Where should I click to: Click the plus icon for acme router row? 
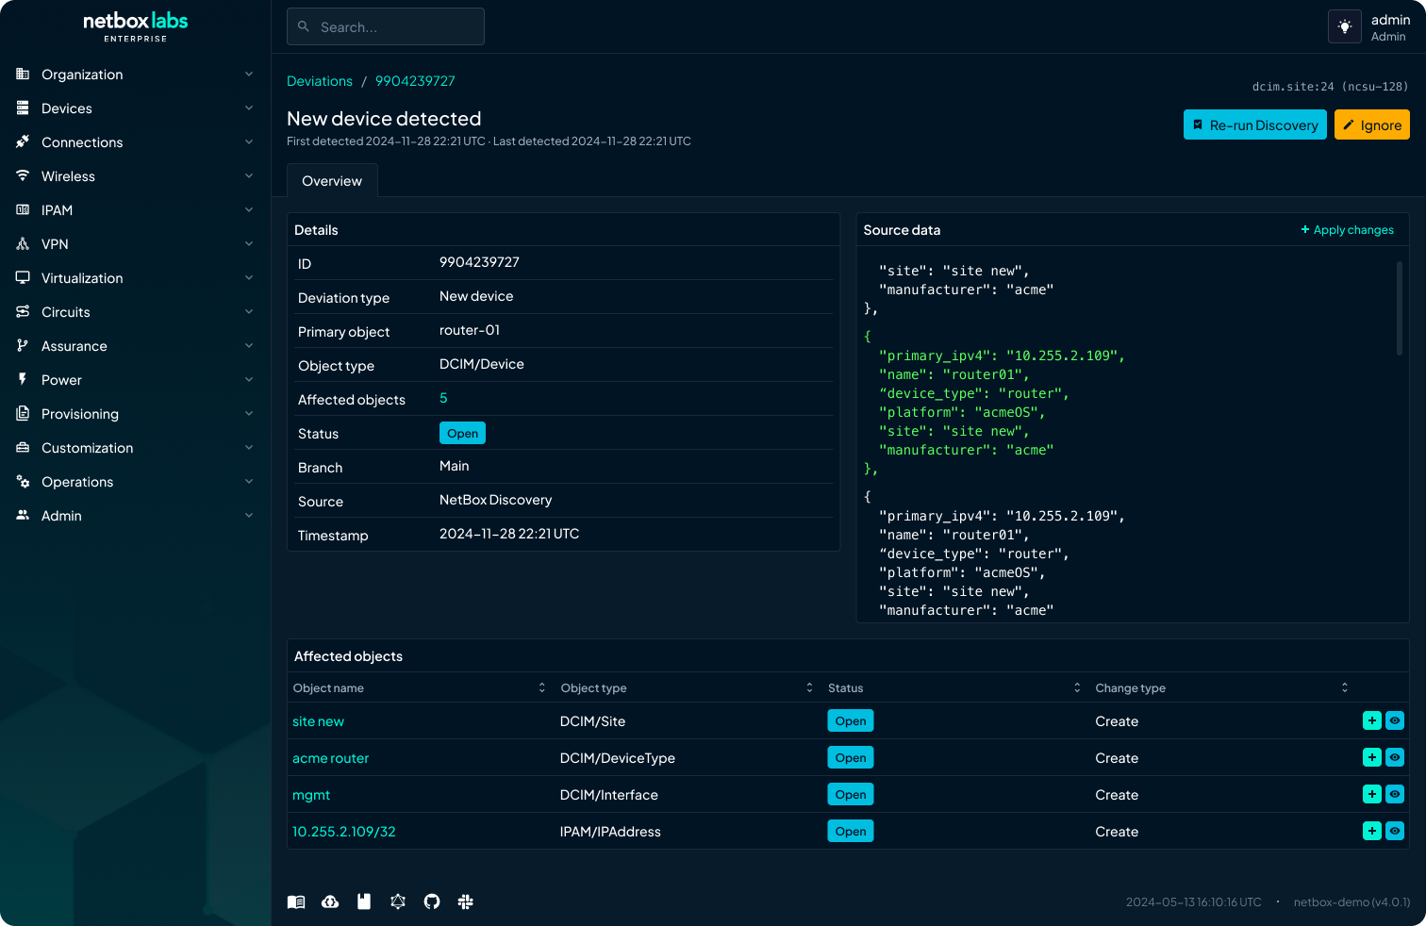click(1372, 757)
